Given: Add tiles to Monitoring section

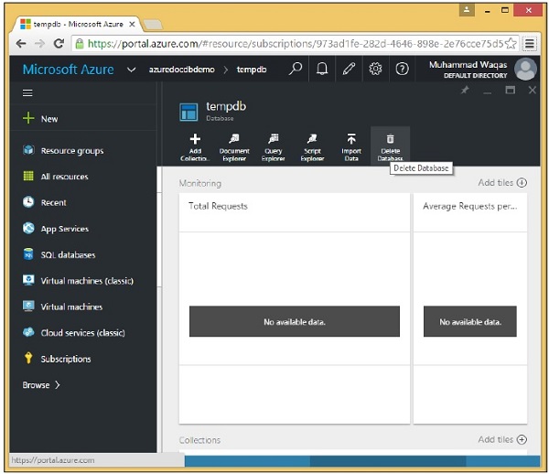Looking at the screenshot, I should (x=502, y=182).
